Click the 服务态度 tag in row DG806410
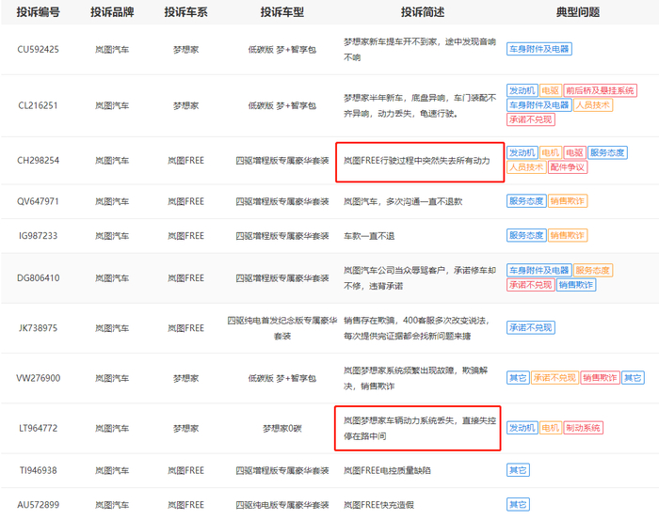659x520 pixels. point(592,270)
